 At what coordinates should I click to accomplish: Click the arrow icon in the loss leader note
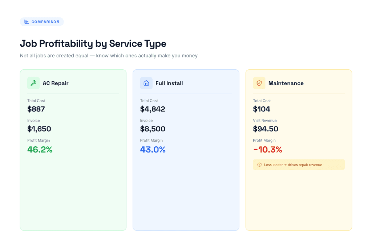285,164
